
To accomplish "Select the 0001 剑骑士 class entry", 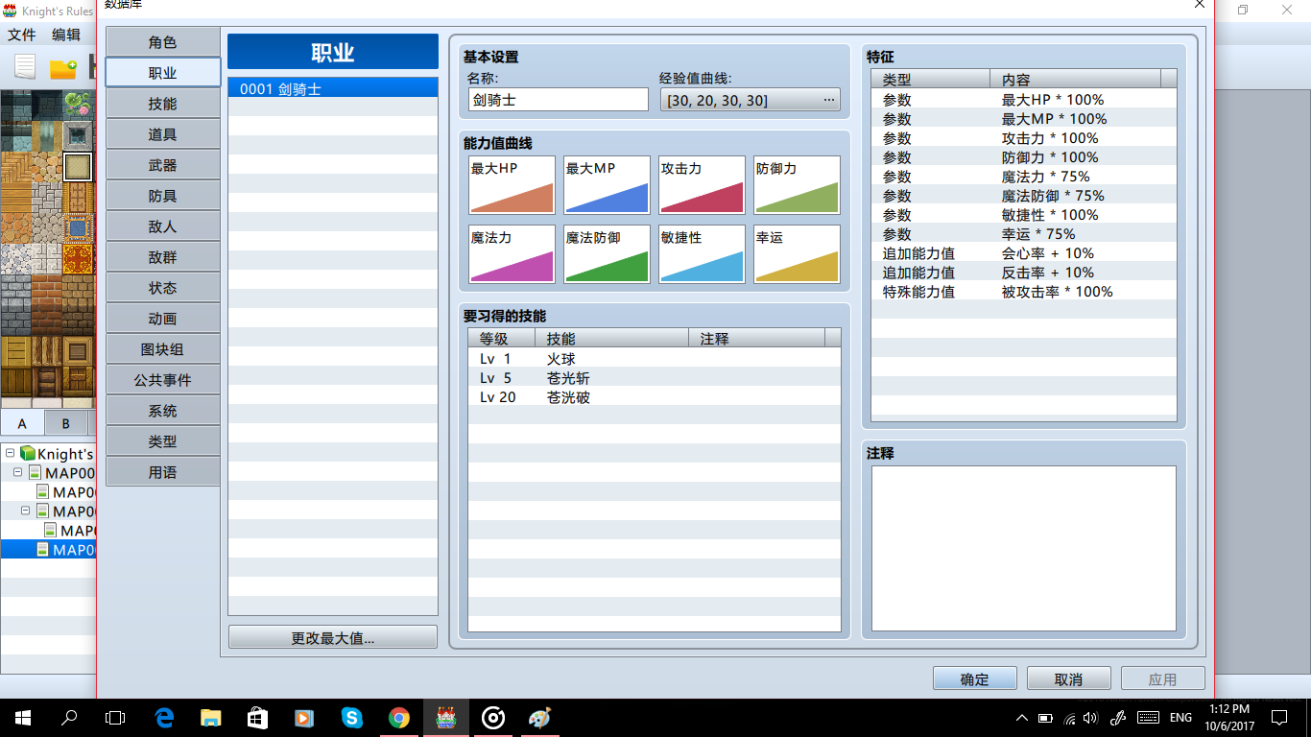I will (333, 88).
